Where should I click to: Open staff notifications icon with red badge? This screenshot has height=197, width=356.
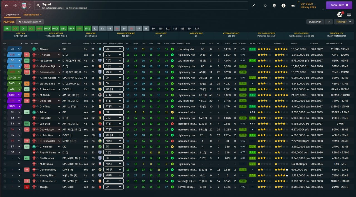point(340,14)
